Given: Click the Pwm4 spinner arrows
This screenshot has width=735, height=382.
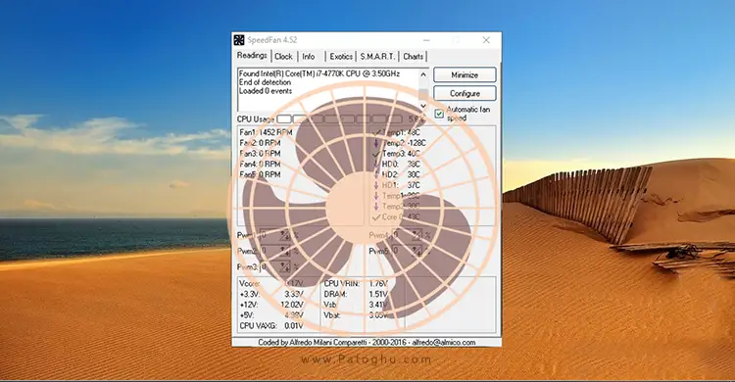Looking at the screenshot, I should (416, 235).
